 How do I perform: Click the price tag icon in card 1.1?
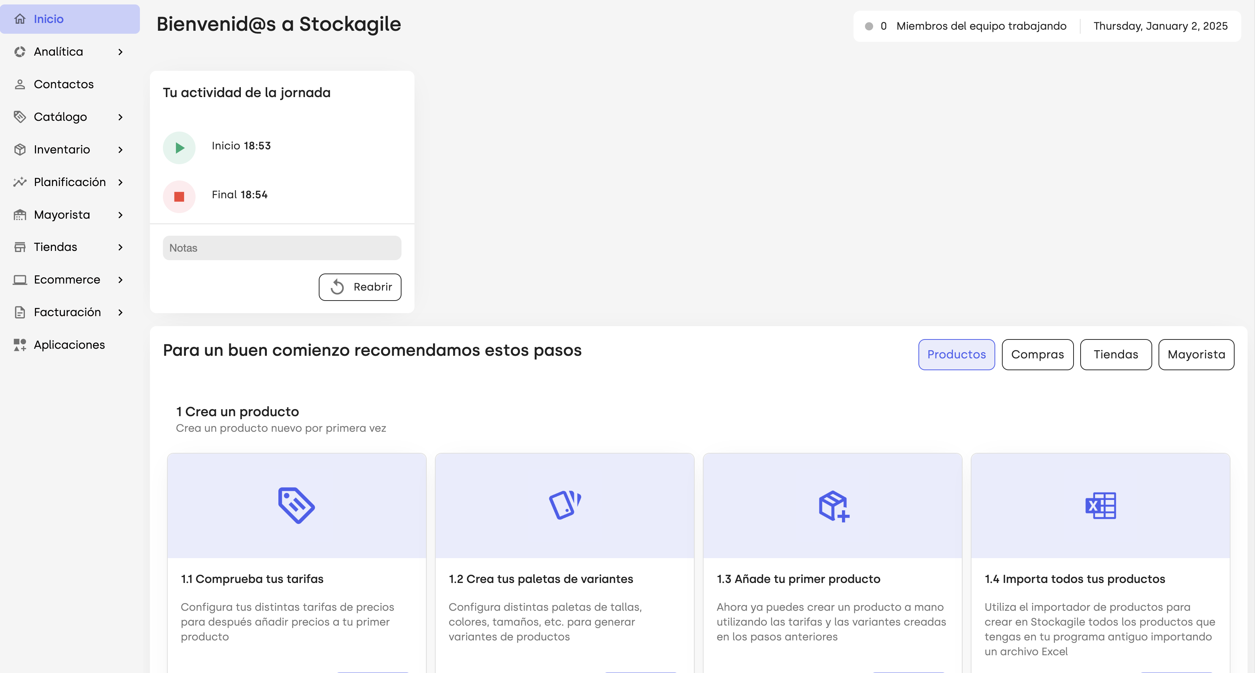point(296,505)
